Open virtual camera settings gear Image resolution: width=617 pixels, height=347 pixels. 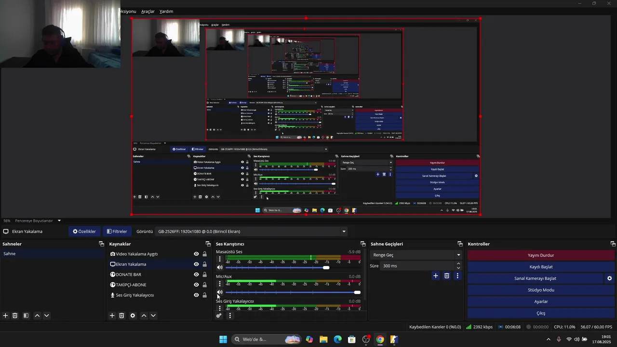609,279
